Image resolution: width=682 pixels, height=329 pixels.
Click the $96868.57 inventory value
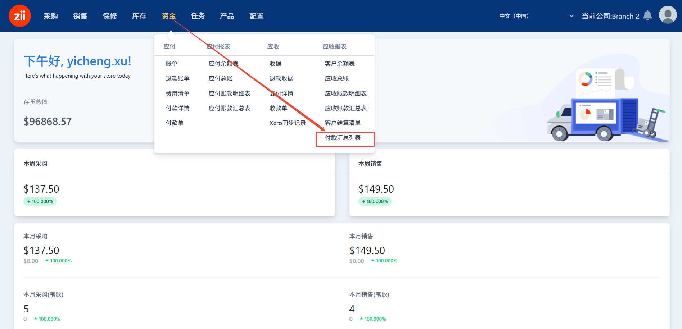tap(48, 122)
